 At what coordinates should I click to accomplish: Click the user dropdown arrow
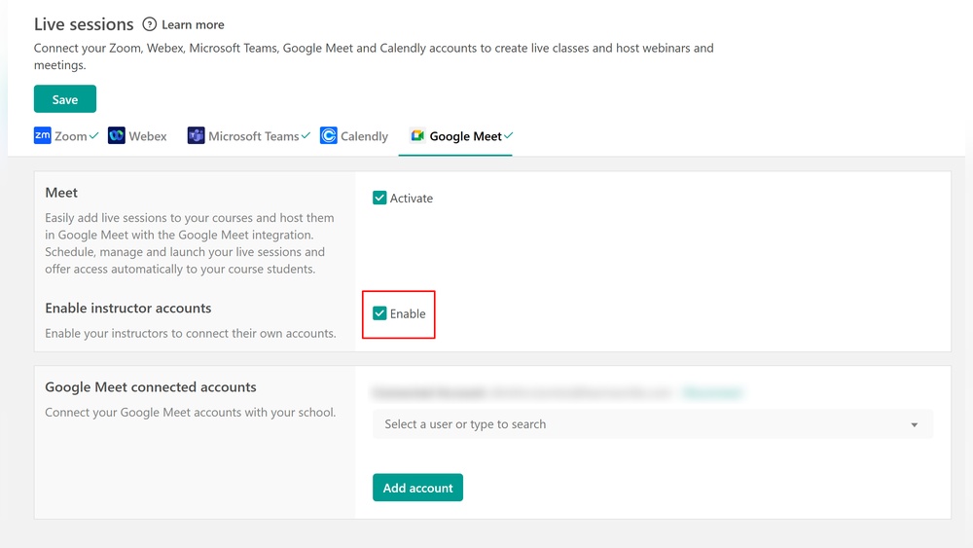[x=914, y=425]
